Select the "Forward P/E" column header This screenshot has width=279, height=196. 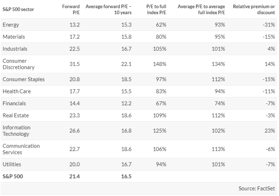click(72, 9)
